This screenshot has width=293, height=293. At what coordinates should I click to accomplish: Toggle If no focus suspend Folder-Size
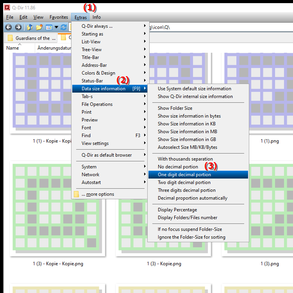point(198,229)
